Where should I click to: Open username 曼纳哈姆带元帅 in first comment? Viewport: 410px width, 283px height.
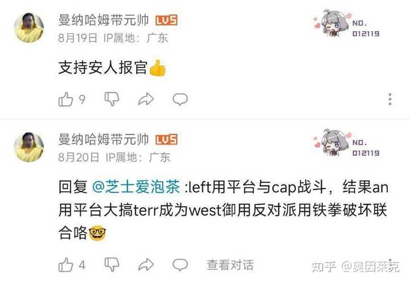(104, 20)
